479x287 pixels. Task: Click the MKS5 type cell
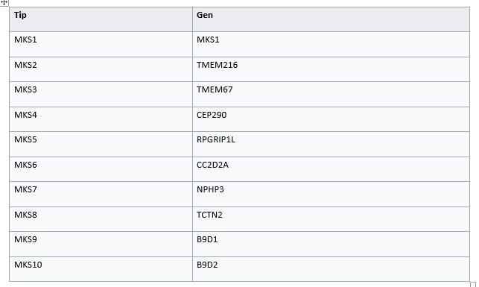click(101, 145)
